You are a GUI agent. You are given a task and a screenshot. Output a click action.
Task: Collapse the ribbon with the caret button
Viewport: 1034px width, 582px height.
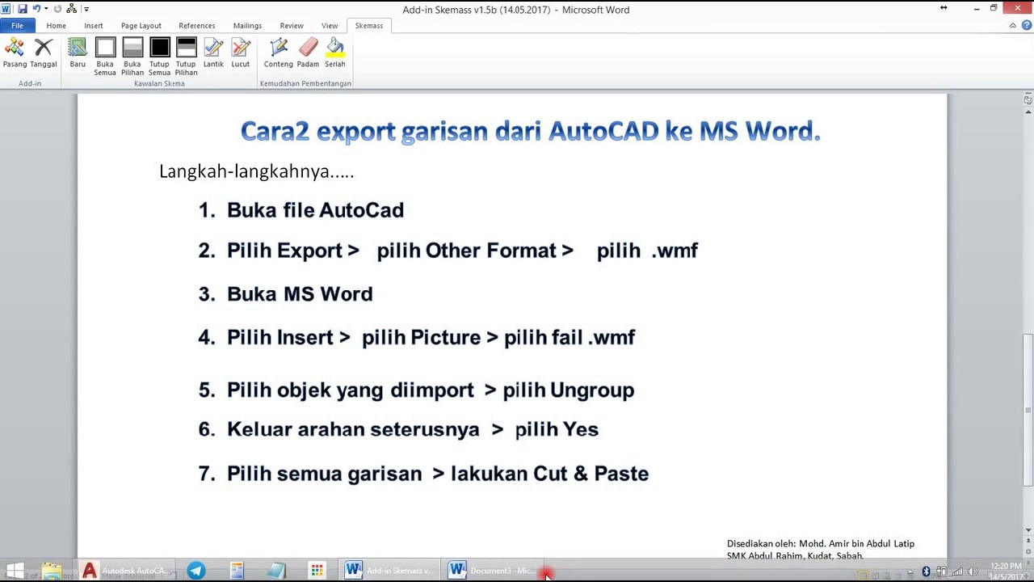[1013, 26]
